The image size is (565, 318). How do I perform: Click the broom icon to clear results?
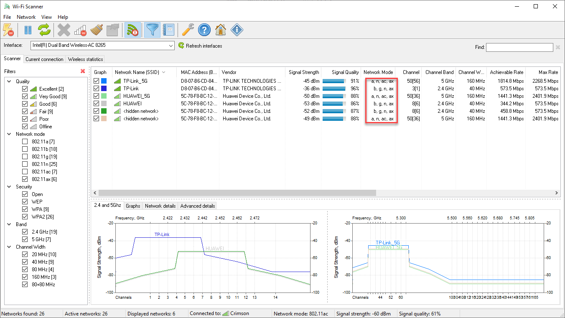point(96,30)
